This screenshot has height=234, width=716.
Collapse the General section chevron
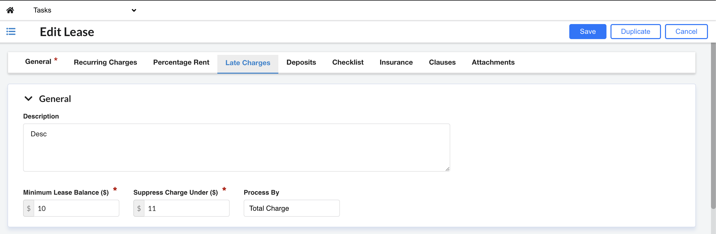(x=28, y=99)
